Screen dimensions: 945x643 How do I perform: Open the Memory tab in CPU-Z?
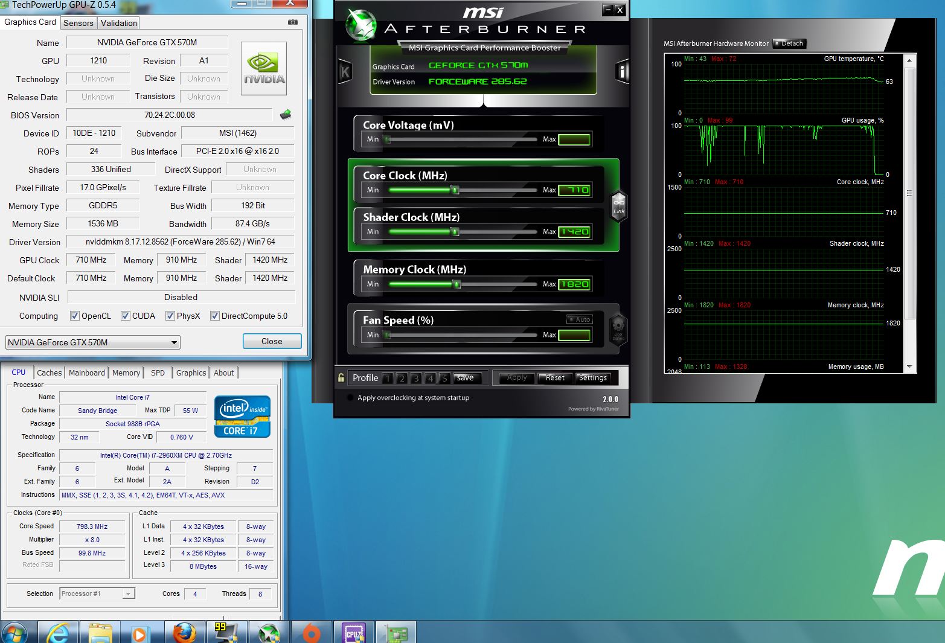click(126, 373)
